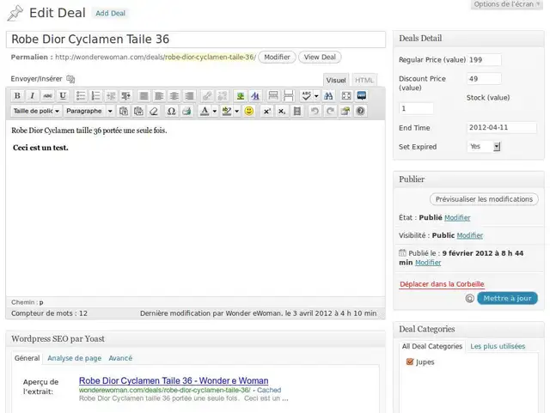Insert a page break
This screenshot has height=413, width=550.
point(288,95)
